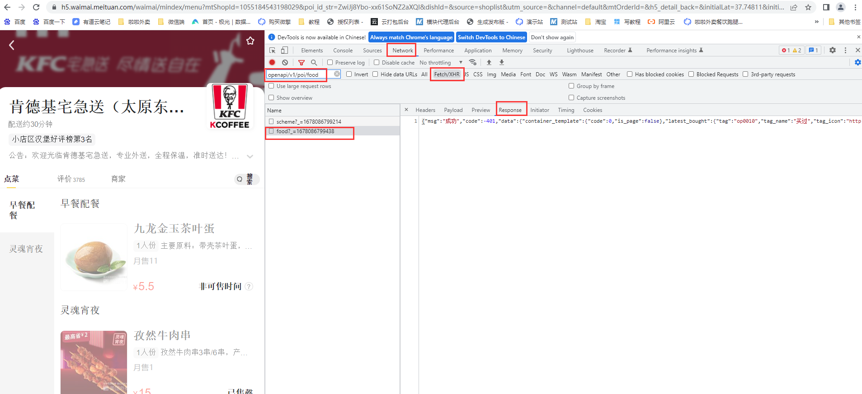Toggle the device toolbar icon
The image size is (862, 394).
click(284, 50)
